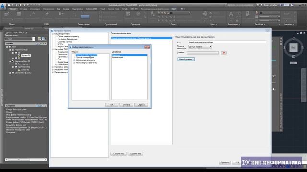
Task: Select Общие данные по проекту tree item
Action: coord(68,36)
